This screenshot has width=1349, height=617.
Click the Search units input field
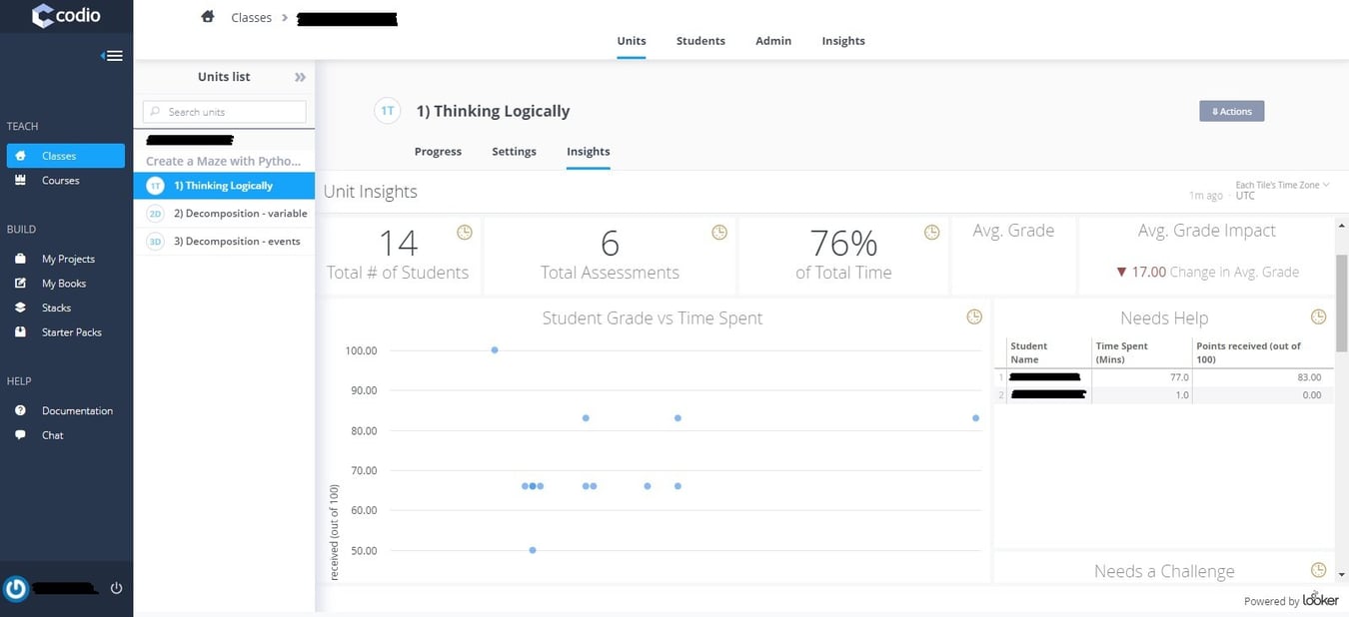[225, 112]
